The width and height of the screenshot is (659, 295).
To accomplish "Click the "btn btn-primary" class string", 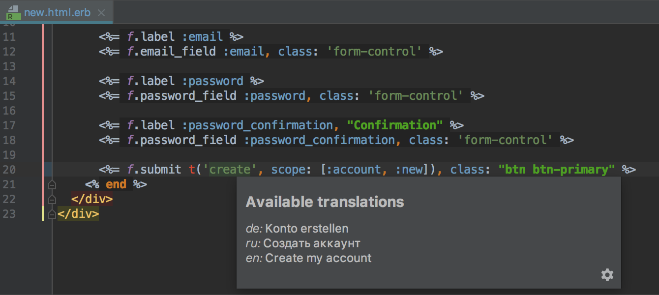I will coord(557,170).
